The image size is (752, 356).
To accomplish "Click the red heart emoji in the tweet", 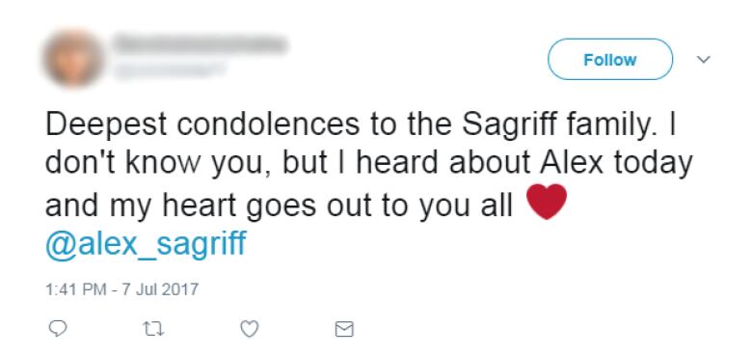I will pyautogui.click(x=547, y=202).
